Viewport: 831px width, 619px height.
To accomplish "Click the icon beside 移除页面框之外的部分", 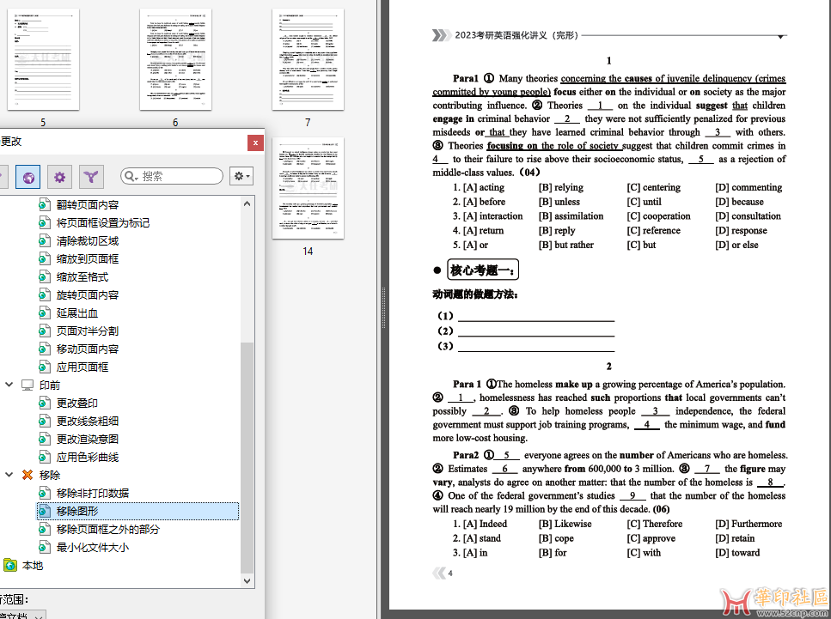I will click(x=45, y=529).
